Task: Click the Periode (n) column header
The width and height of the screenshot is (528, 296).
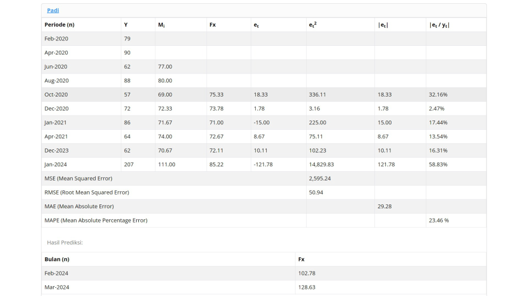Action: (x=59, y=25)
